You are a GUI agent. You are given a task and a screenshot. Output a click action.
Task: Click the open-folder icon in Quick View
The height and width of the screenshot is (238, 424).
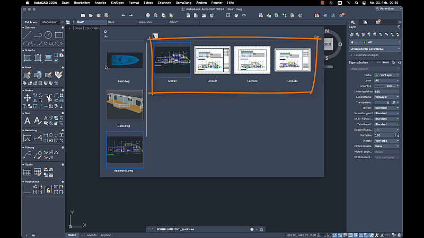tap(106, 36)
